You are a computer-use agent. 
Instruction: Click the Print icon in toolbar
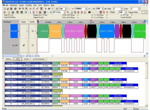tap(15, 9)
